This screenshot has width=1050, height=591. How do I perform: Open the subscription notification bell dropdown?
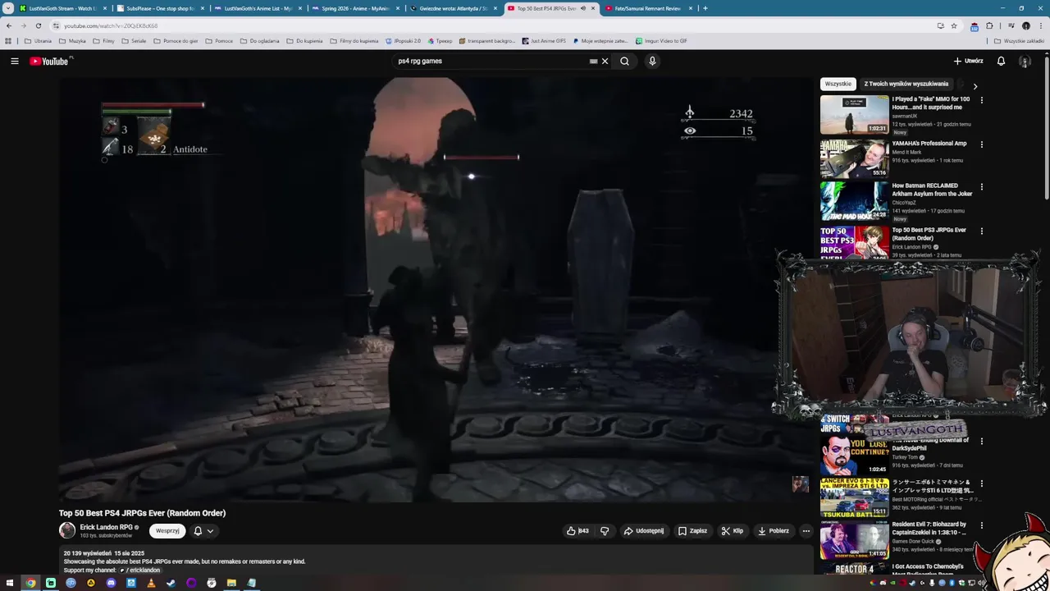tap(203, 531)
